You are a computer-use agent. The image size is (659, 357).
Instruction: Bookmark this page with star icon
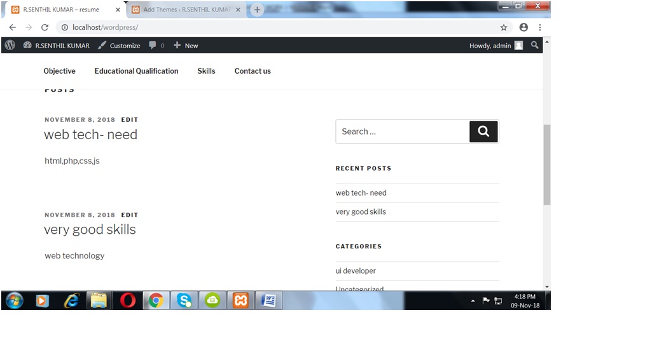(504, 27)
